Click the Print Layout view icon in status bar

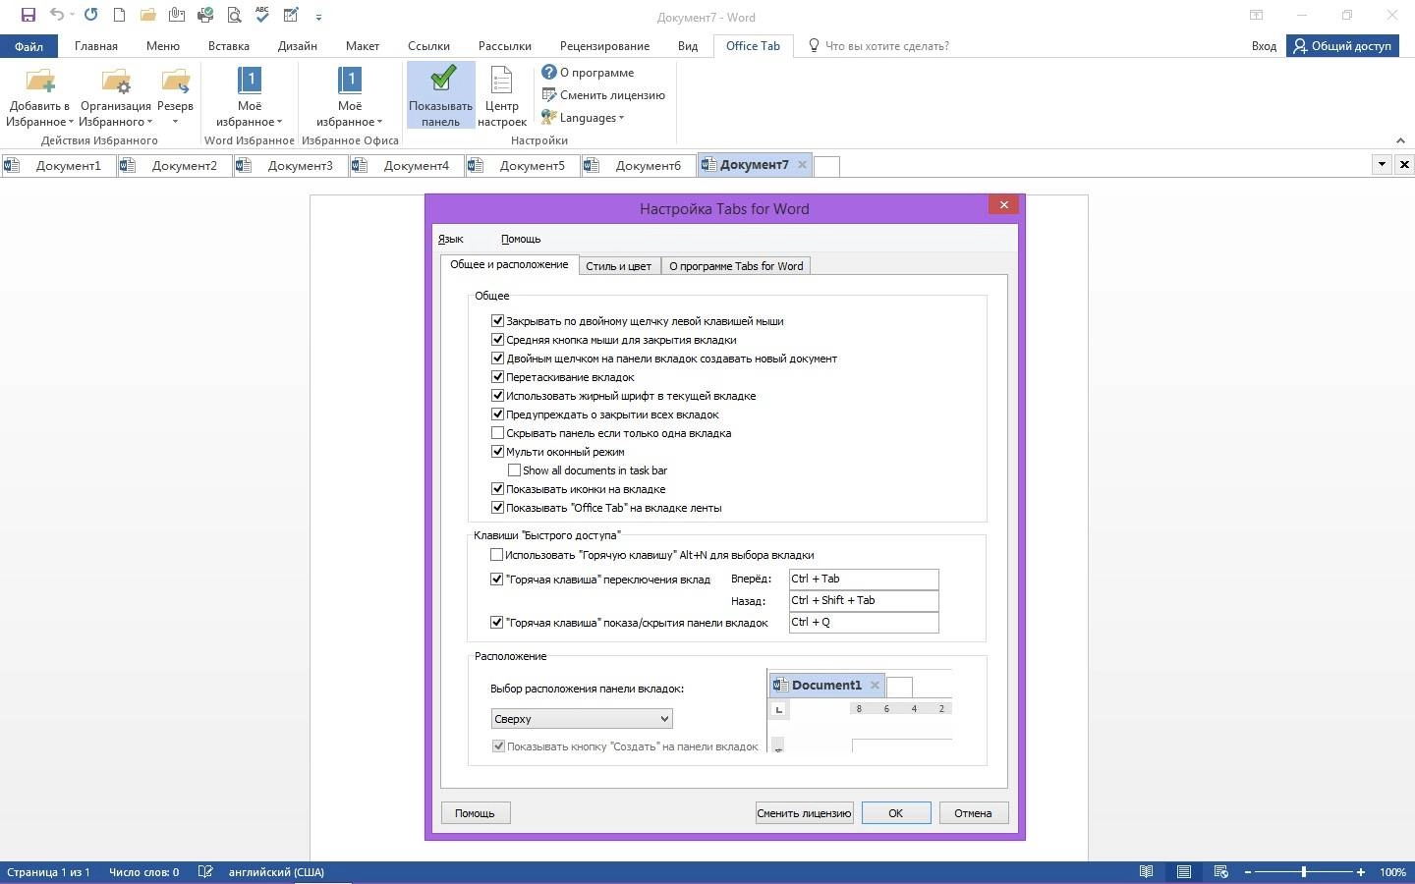1184,872
